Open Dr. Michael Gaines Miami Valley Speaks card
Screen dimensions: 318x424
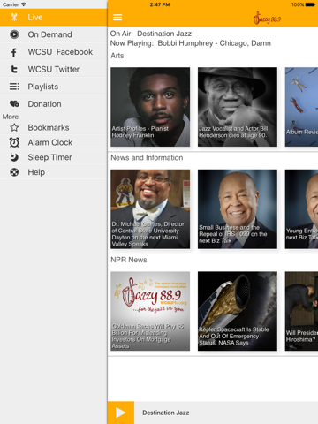(150, 209)
